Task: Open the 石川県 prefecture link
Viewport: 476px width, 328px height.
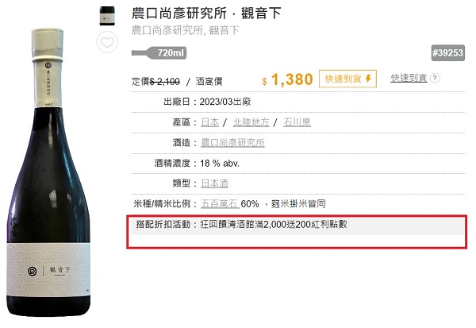Action: point(297,122)
